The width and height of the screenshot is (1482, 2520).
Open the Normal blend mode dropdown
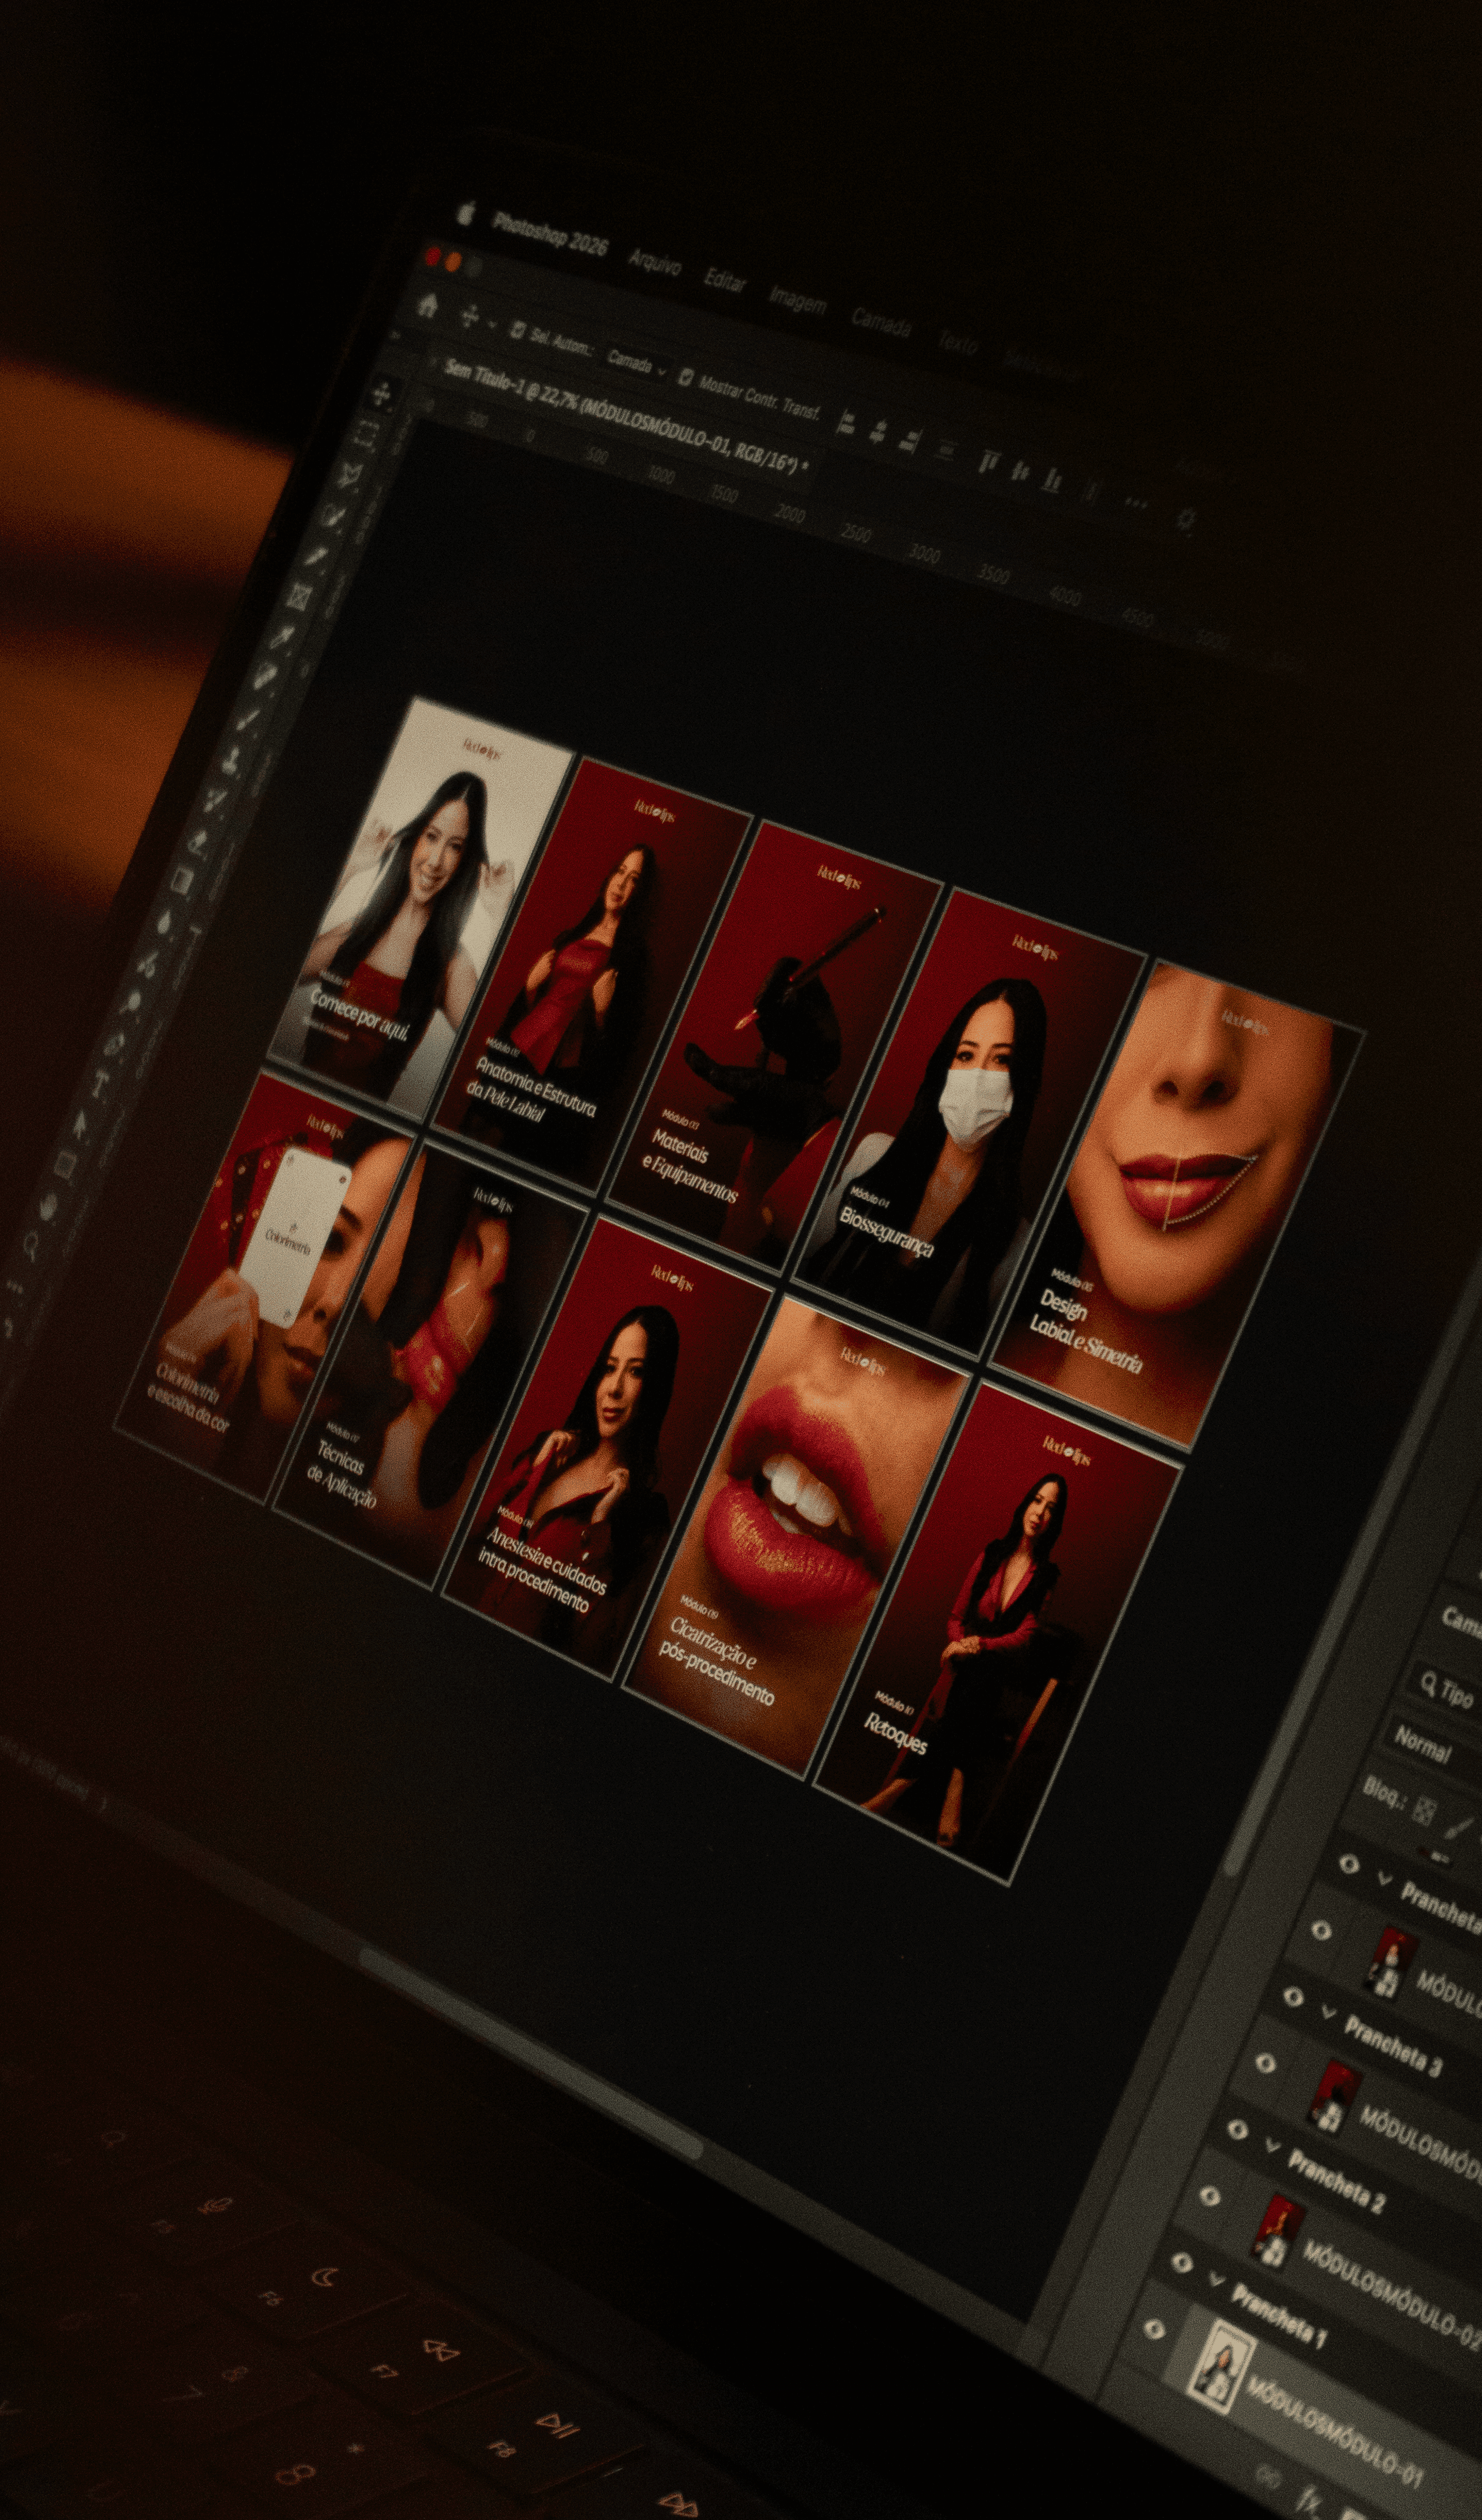1423,1745
